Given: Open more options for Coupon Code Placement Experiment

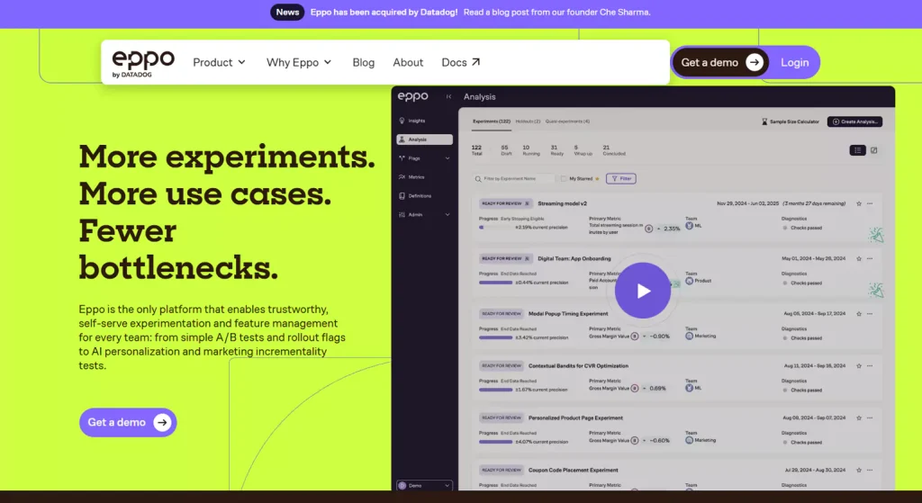Looking at the screenshot, I should (871, 470).
